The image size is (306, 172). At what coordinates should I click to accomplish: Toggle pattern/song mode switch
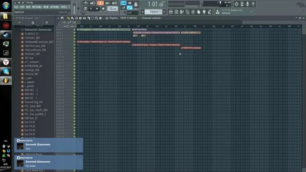coord(85,8)
